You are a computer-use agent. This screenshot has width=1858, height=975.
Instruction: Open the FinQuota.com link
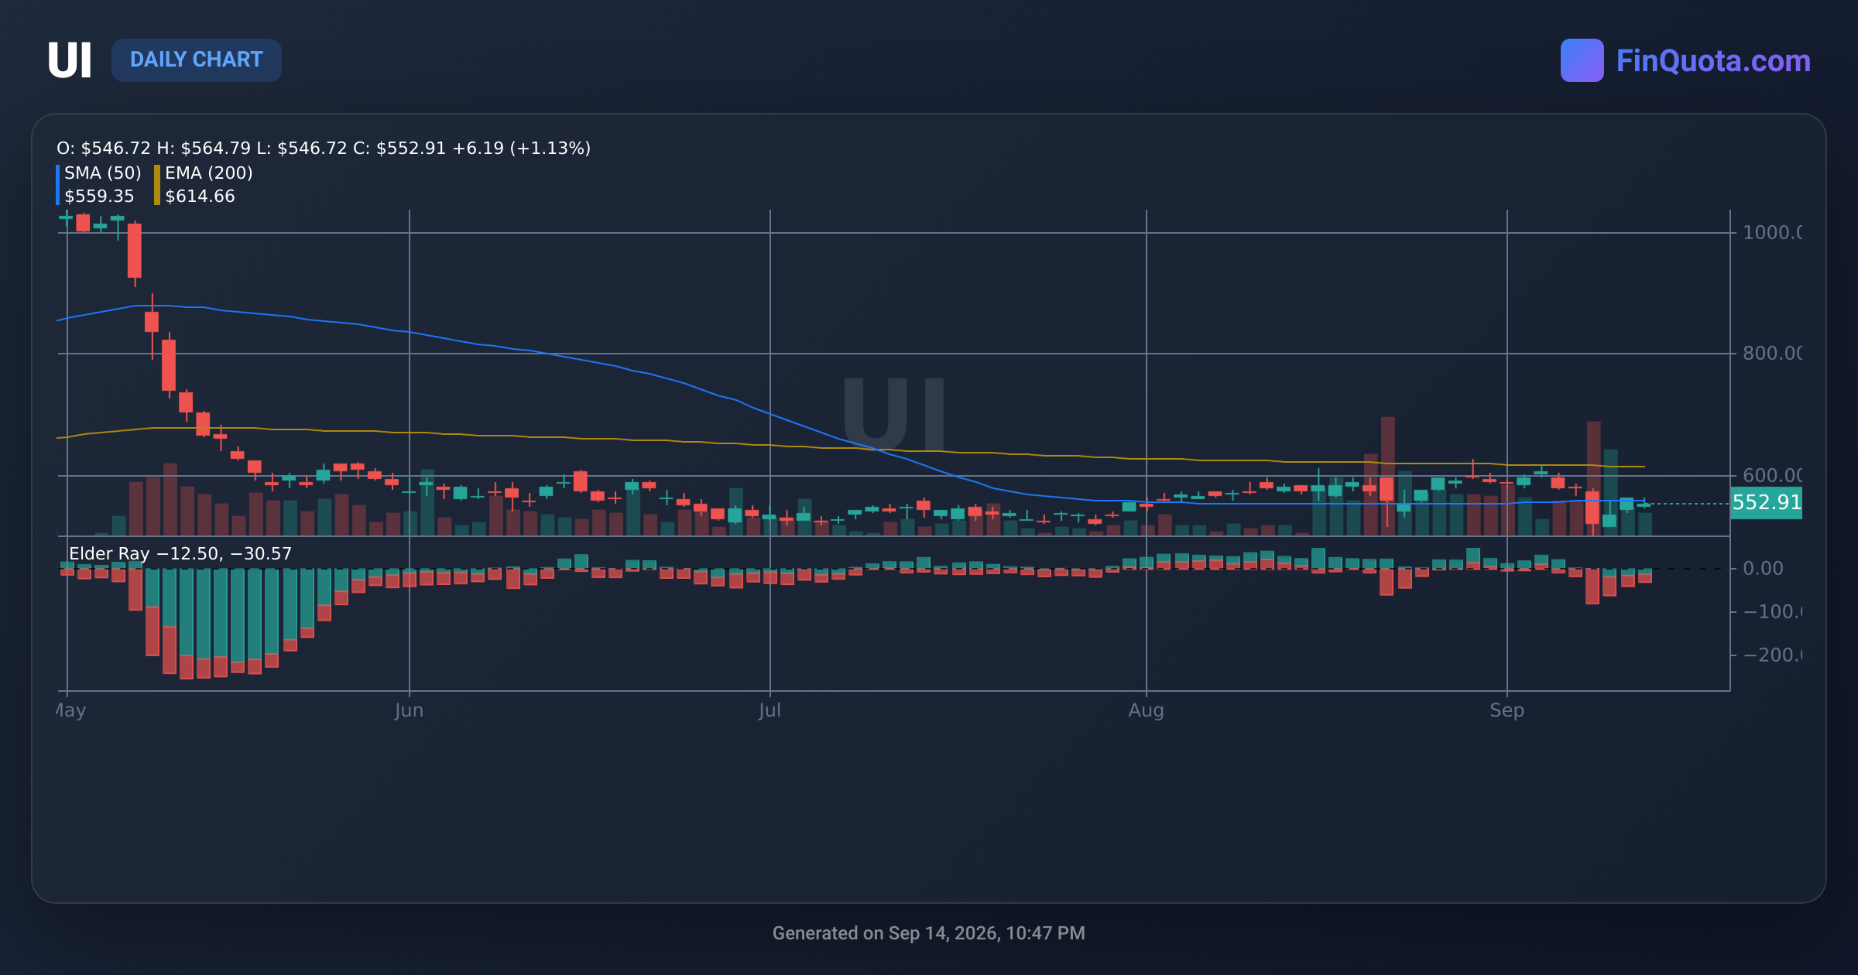1713,60
